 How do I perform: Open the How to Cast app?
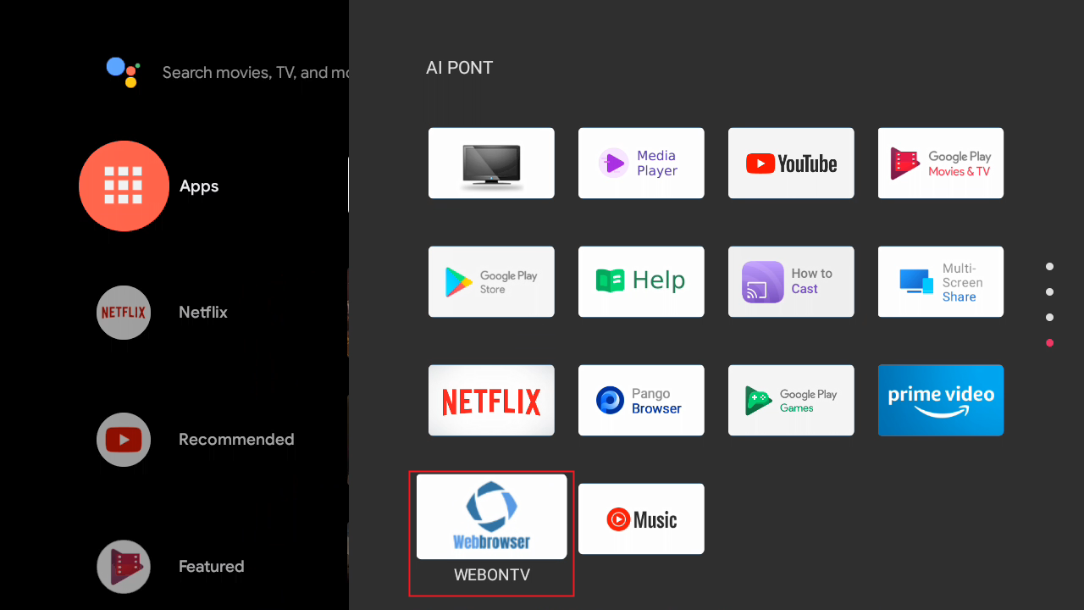(x=791, y=282)
